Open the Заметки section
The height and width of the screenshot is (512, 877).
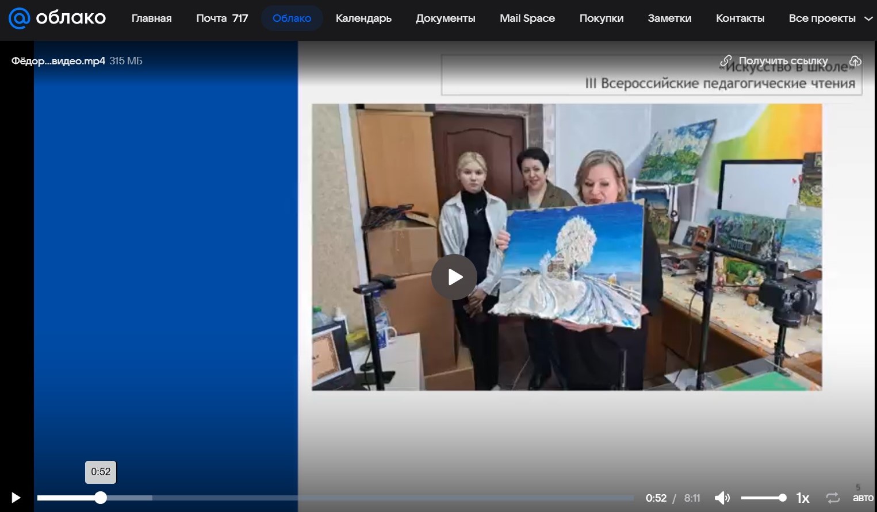669,18
